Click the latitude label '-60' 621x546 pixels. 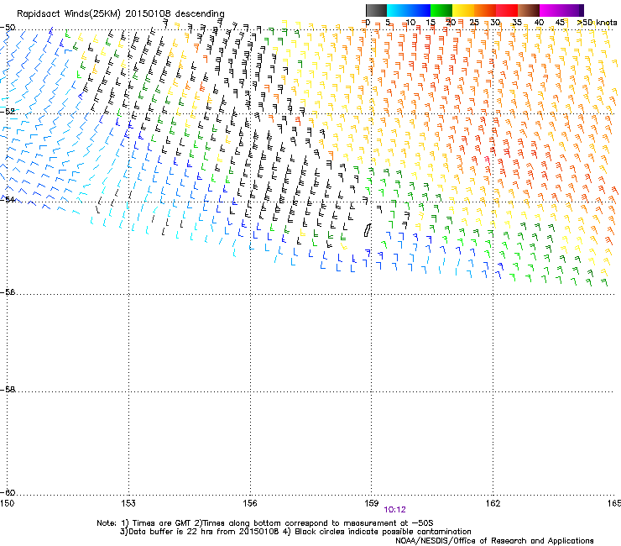[8, 493]
